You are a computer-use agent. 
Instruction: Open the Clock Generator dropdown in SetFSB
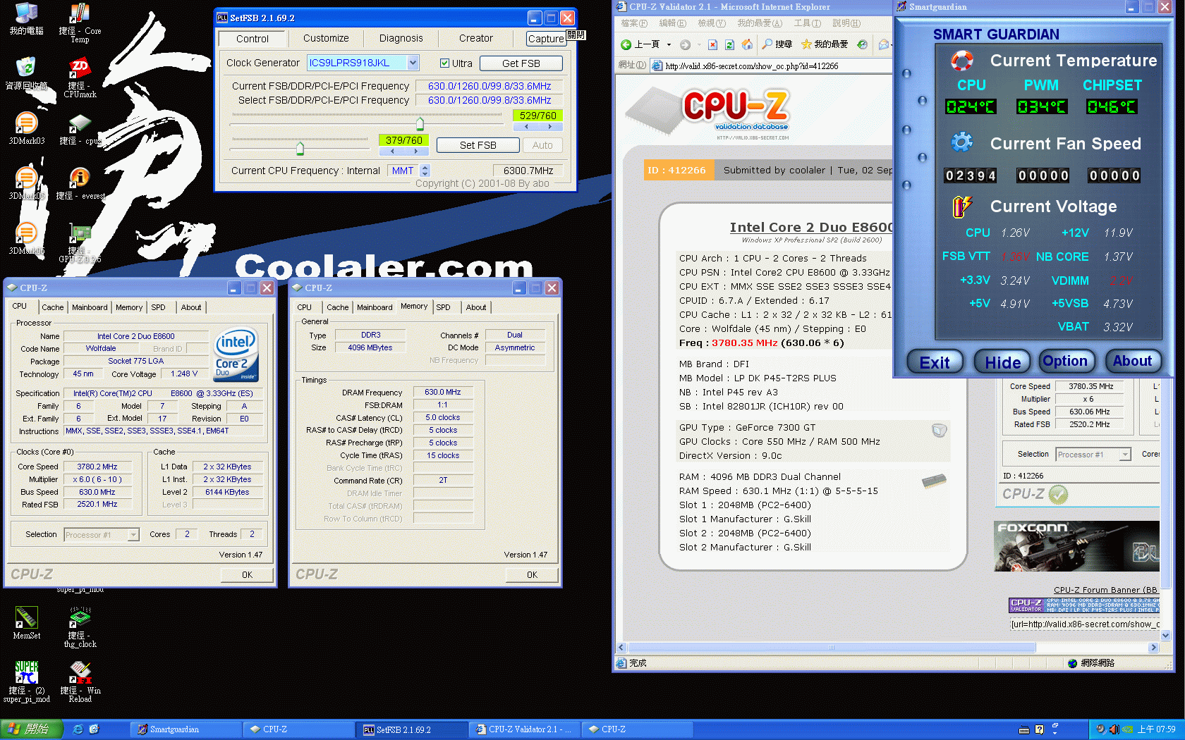tap(413, 63)
